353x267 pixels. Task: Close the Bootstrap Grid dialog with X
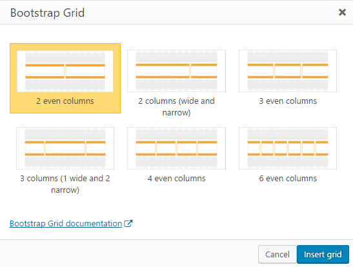[x=342, y=12]
